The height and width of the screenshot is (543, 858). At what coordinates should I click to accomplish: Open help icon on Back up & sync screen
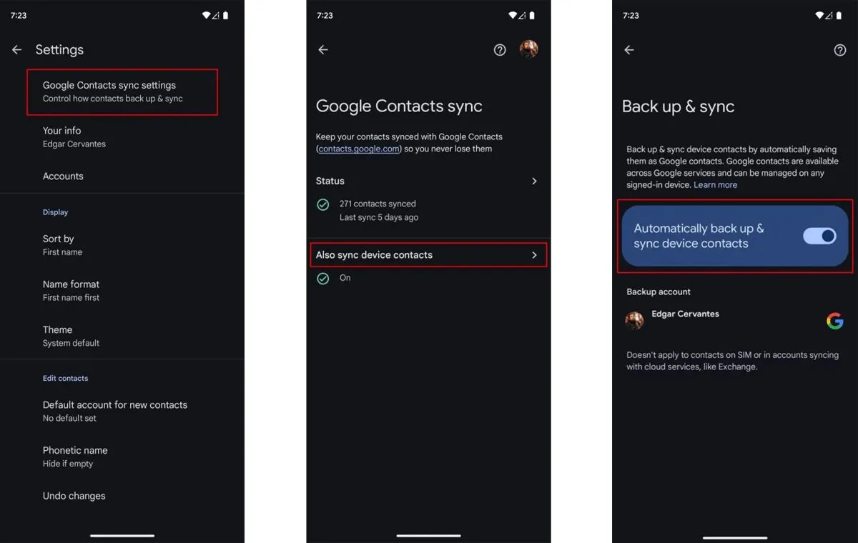pos(840,50)
